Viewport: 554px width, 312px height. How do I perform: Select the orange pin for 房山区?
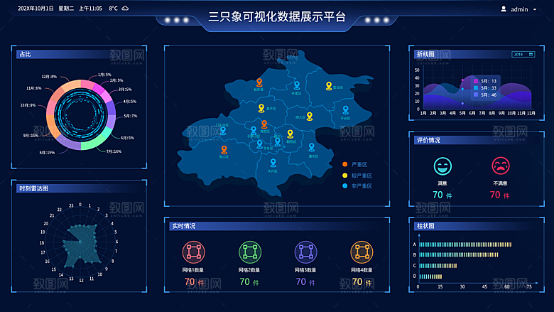pos(224,150)
